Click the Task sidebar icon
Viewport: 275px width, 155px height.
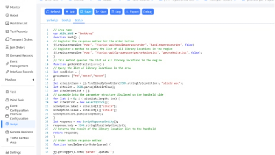(7, 92)
